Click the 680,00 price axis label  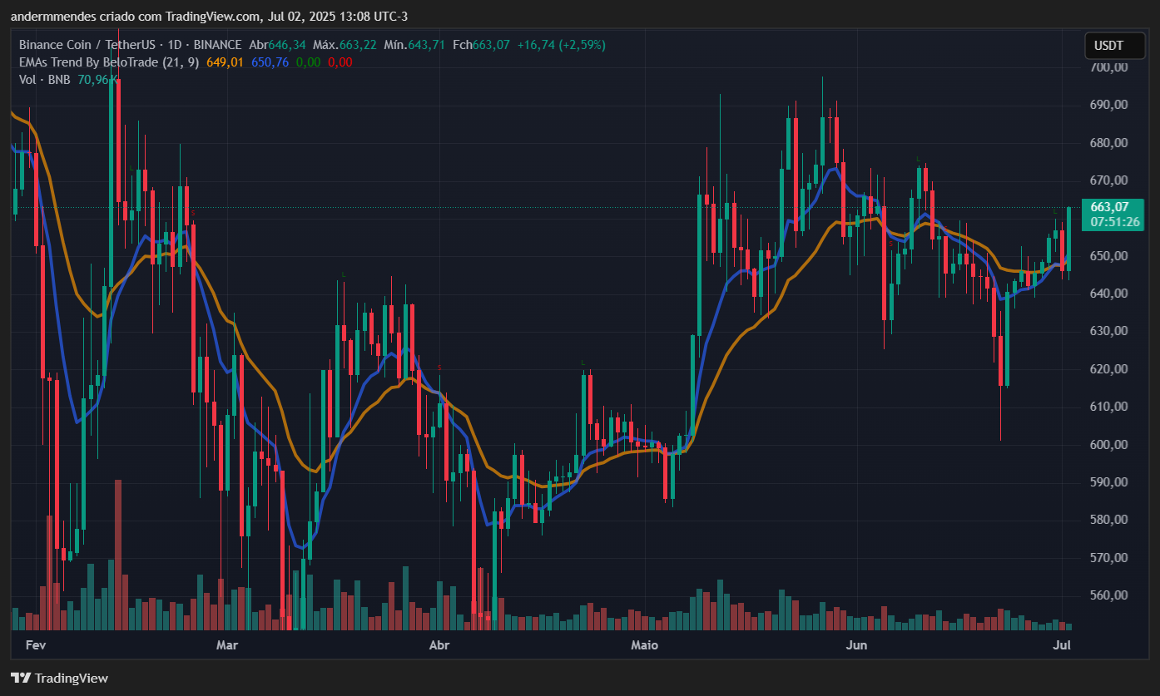click(1108, 143)
